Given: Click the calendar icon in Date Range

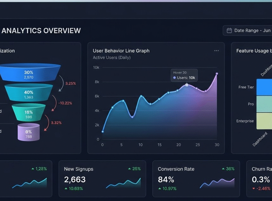Looking at the screenshot, I should point(229,30).
